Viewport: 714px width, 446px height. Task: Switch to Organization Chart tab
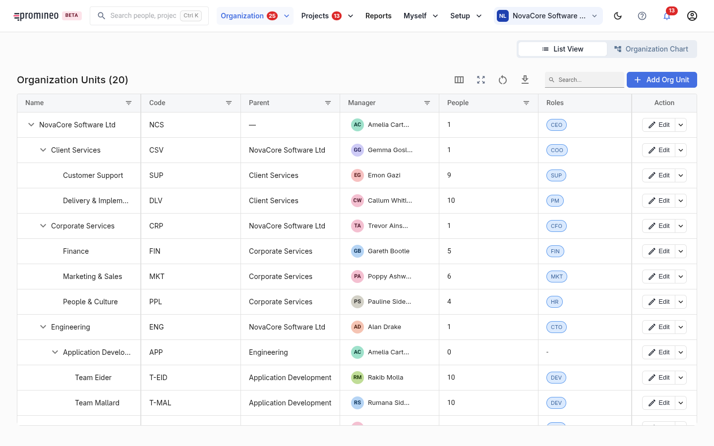(652, 49)
